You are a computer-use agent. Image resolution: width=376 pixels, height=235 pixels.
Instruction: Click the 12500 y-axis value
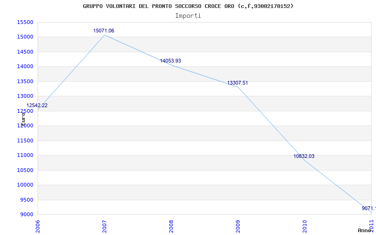(25, 111)
